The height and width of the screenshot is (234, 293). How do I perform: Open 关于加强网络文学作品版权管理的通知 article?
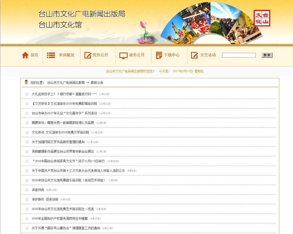click(58, 142)
